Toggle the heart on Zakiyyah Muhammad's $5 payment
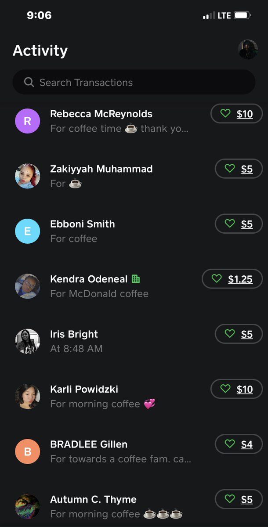268x527 pixels. click(x=230, y=169)
